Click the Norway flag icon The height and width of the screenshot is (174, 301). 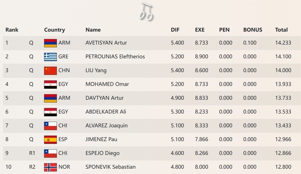(50, 167)
